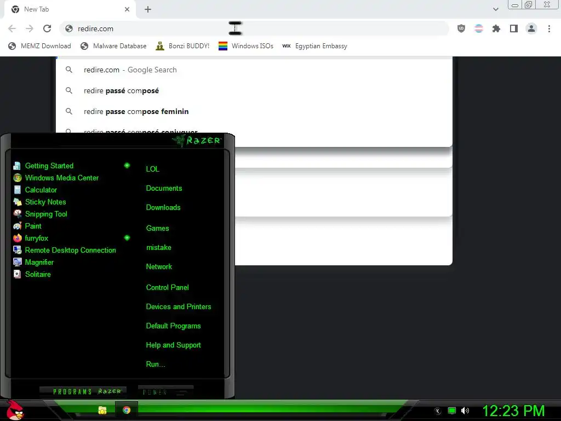This screenshot has height=421, width=561.
Task: Open the Chrome profile avatar
Action: pyautogui.click(x=531, y=29)
